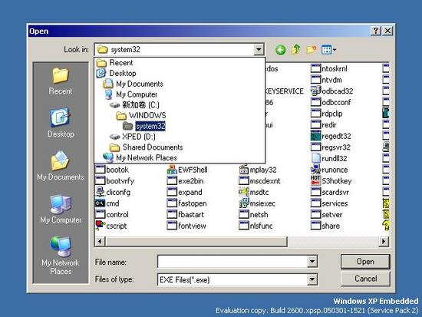Open My Documents in the places bar

click(61, 166)
